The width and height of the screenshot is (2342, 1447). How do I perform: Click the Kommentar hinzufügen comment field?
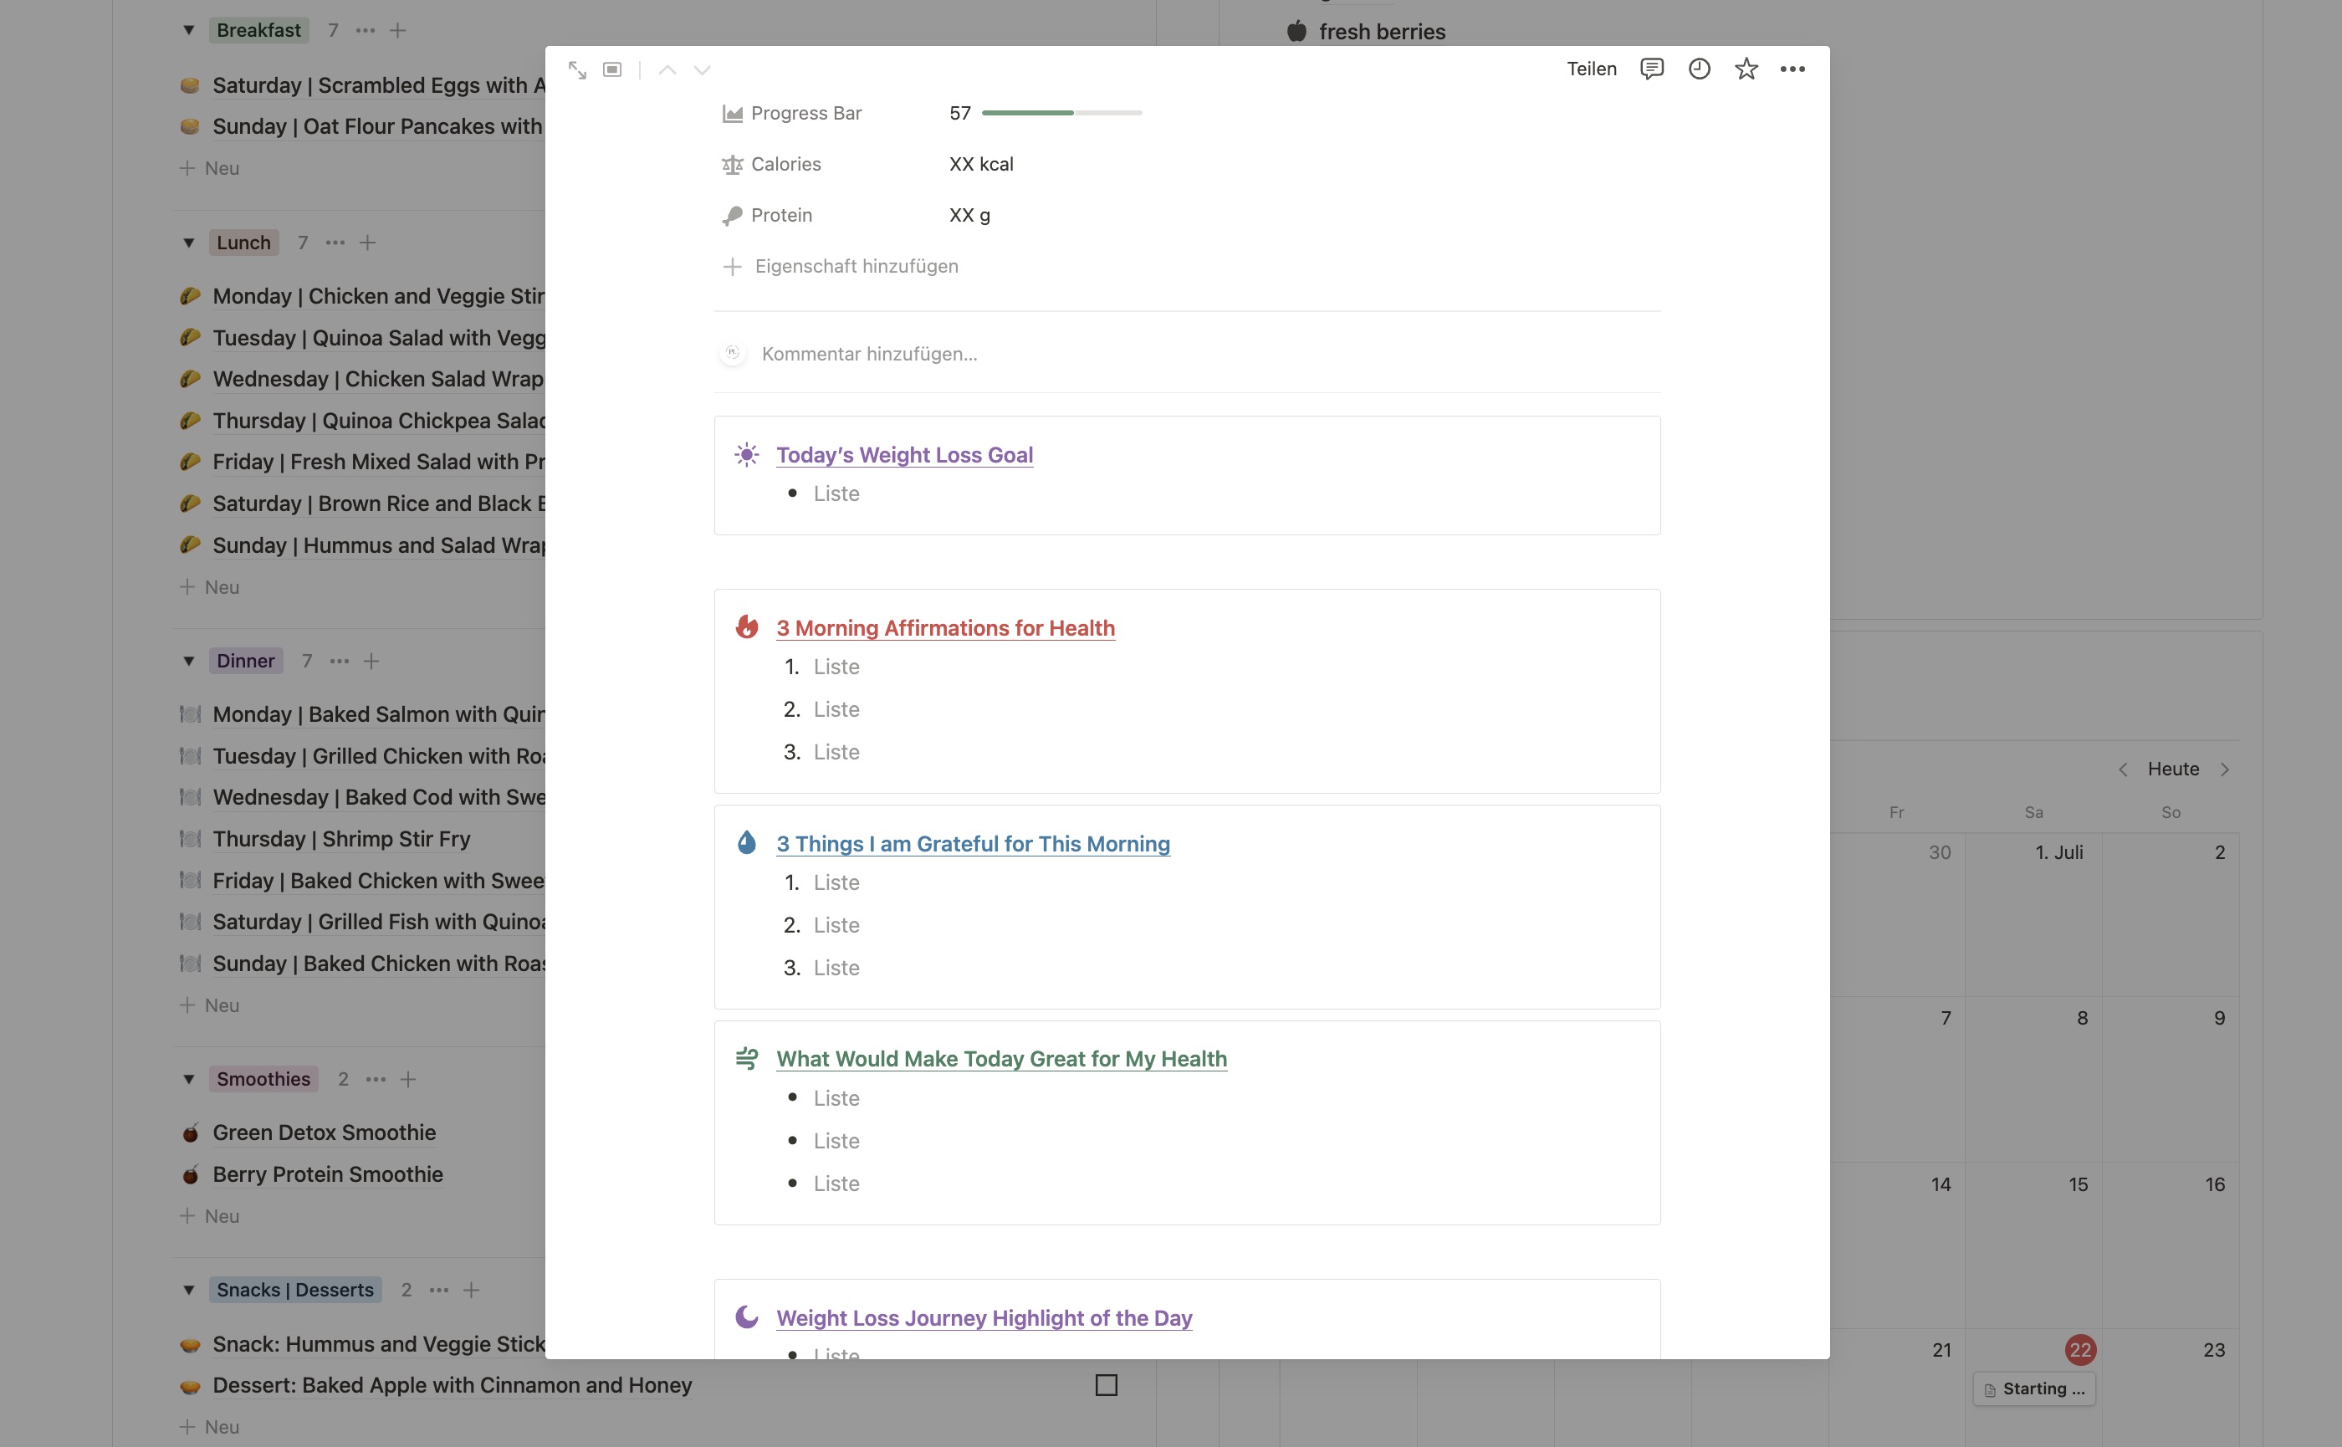(x=869, y=354)
